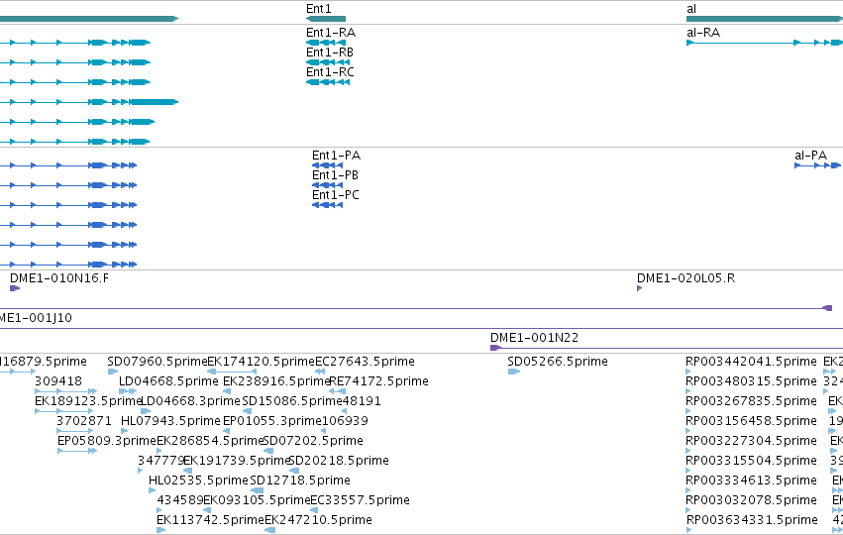This screenshot has width=843, height=535.
Task: Select EK247210.5prime EST label
Action: pos(318,520)
